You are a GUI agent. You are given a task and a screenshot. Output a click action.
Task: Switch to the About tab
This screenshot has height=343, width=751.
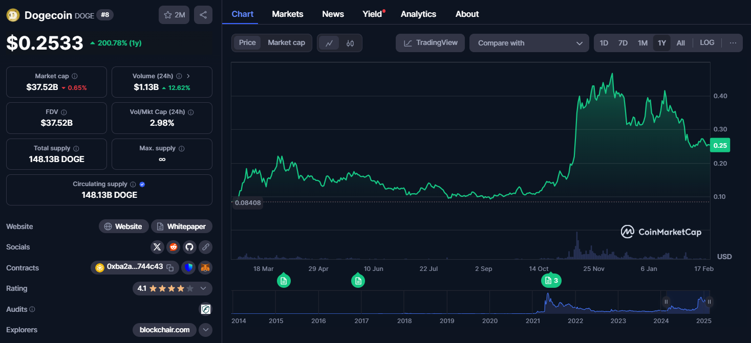point(467,14)
